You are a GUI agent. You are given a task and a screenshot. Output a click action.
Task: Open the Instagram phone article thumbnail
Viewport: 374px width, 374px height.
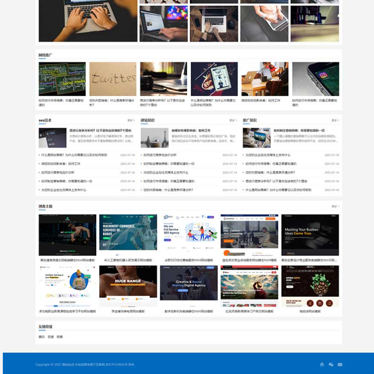pos(316,79)
